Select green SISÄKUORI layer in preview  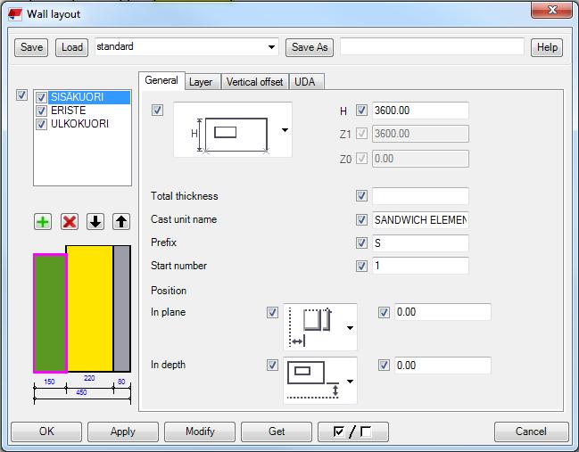[x=50, y=313]
